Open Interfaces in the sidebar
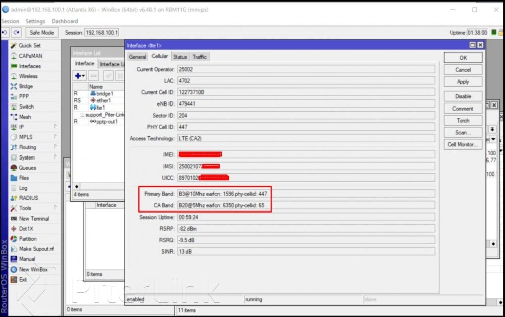This screenshot has width=505, height=317. [30, 66]
